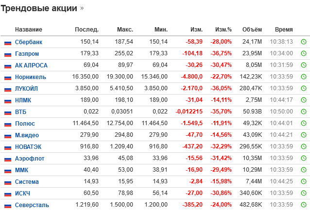The height and width of the screenshot is (210, 310).
Task: Sort by the Объём column header
Action: pyautogui.click(x=252, y=30)
